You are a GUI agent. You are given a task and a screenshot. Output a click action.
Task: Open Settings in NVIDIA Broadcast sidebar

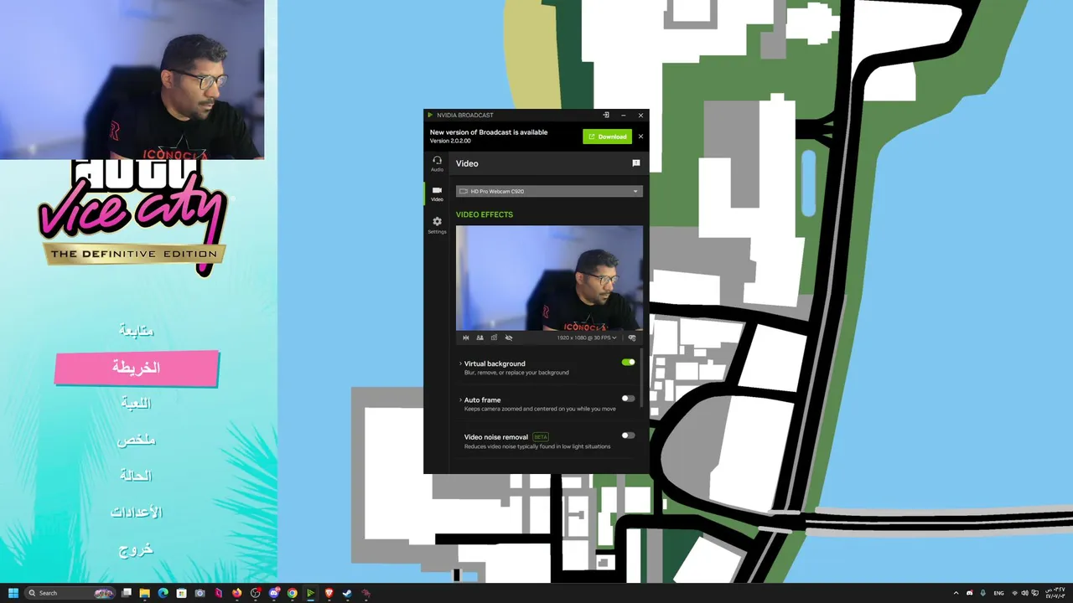(x=437, y=225)
